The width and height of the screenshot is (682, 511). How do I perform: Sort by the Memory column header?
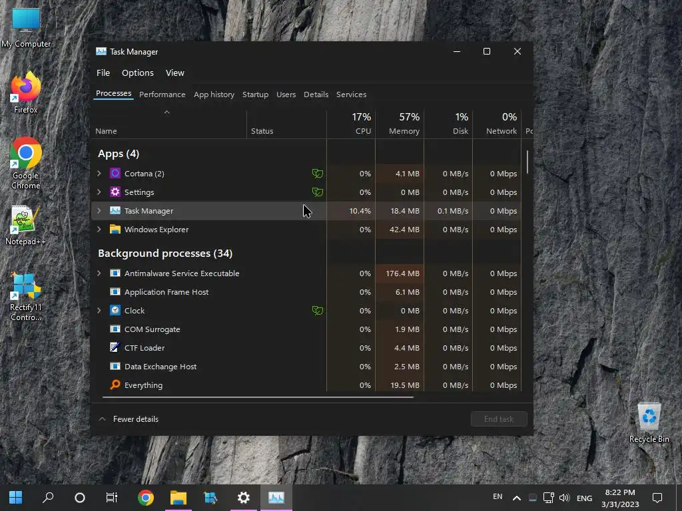[400, 124]
